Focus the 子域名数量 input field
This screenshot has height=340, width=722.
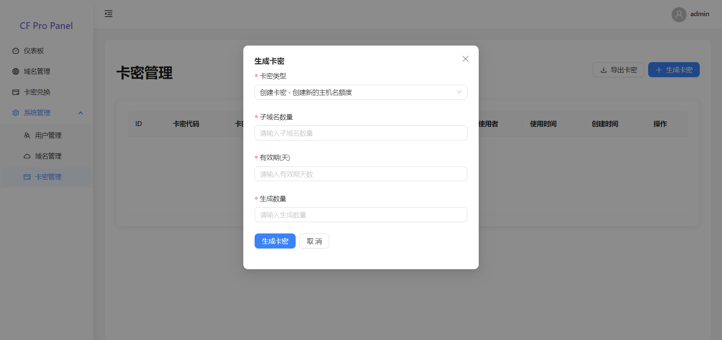(360, 133)
